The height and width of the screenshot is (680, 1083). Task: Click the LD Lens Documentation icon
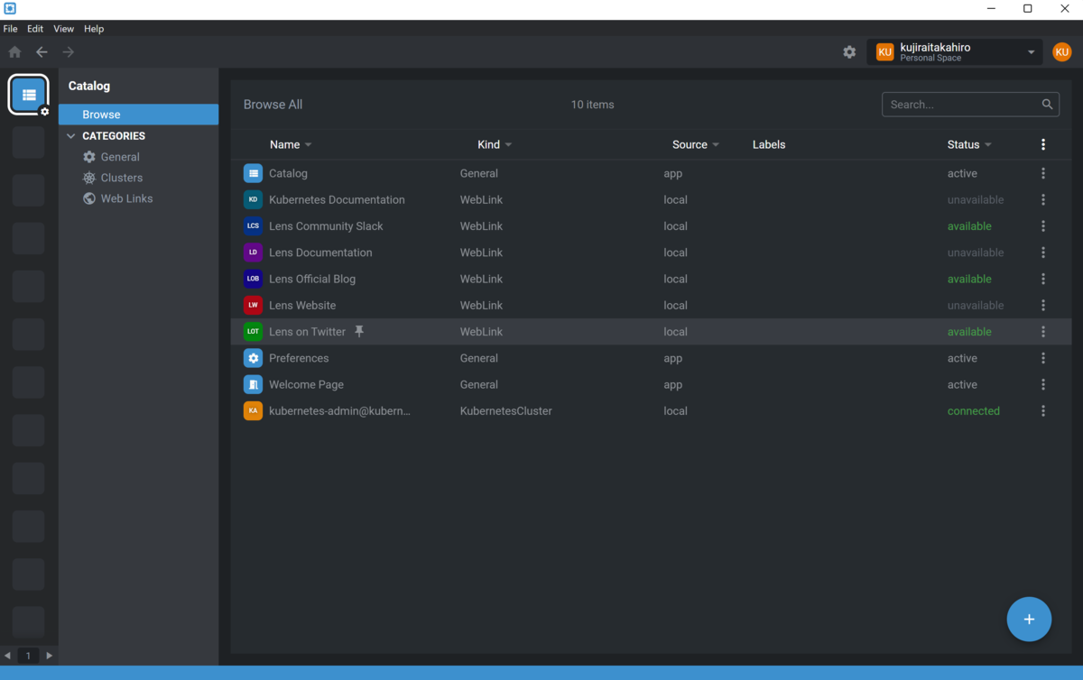point(254,253)
